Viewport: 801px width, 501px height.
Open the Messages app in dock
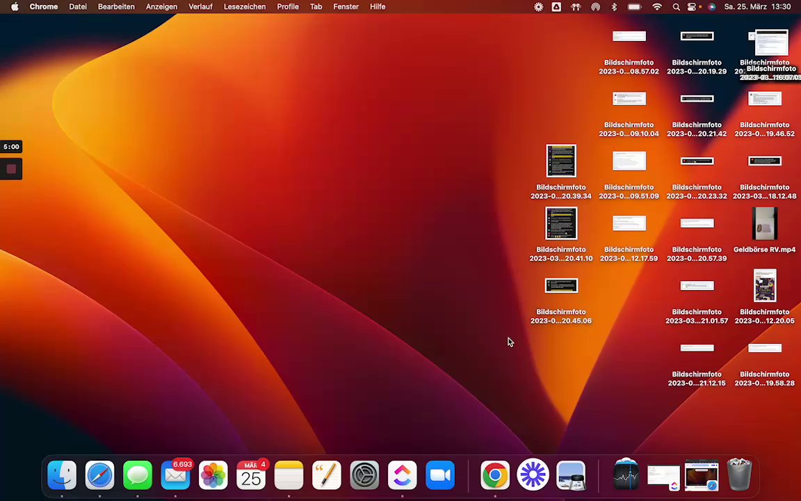coord(138,475)
